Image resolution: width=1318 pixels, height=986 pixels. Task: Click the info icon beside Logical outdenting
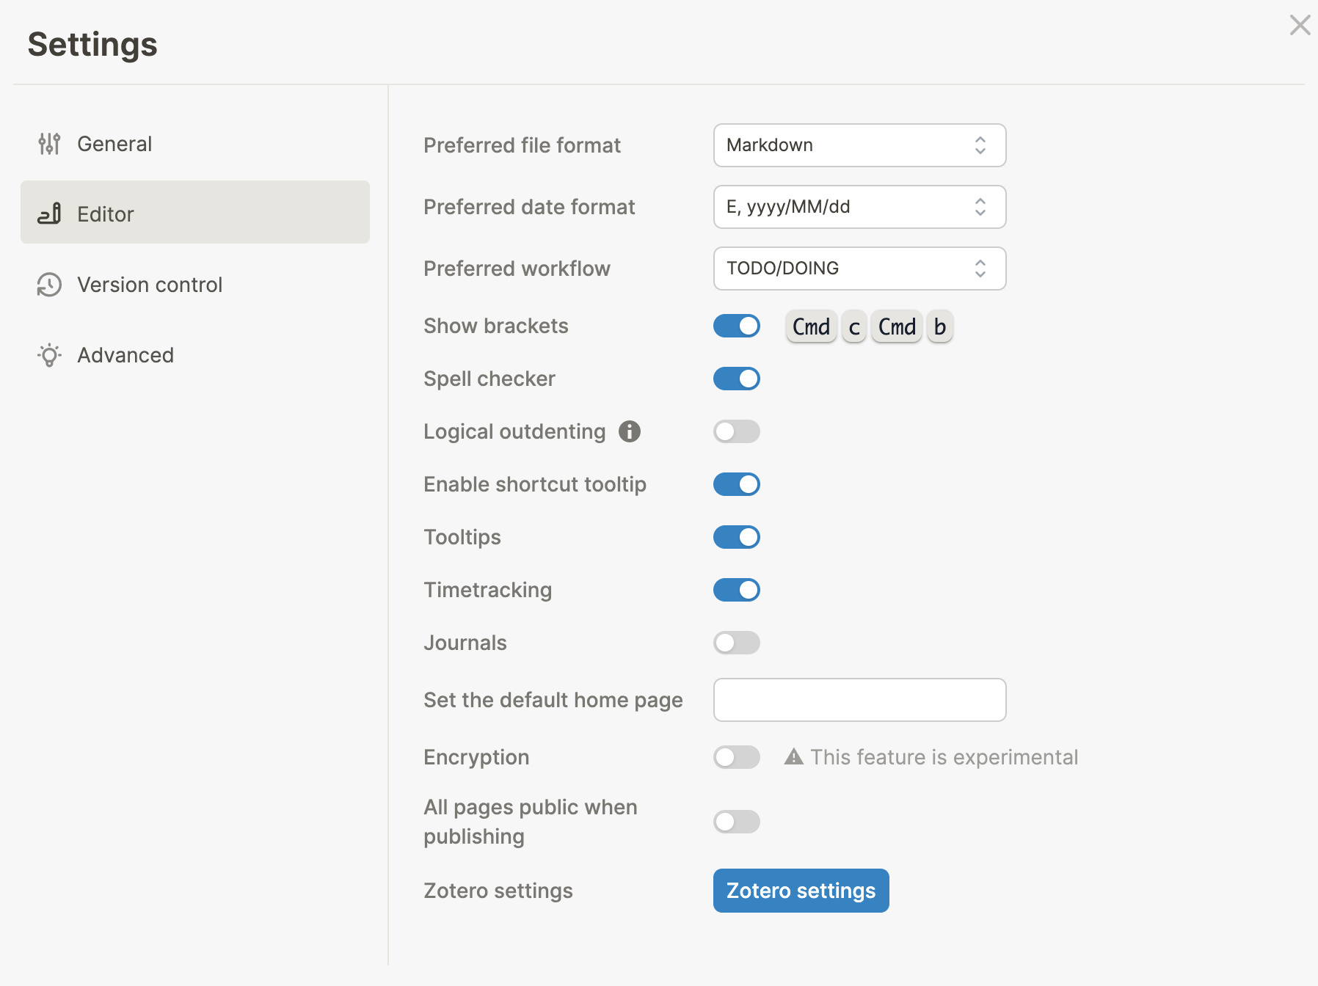(x=629, y=432)
